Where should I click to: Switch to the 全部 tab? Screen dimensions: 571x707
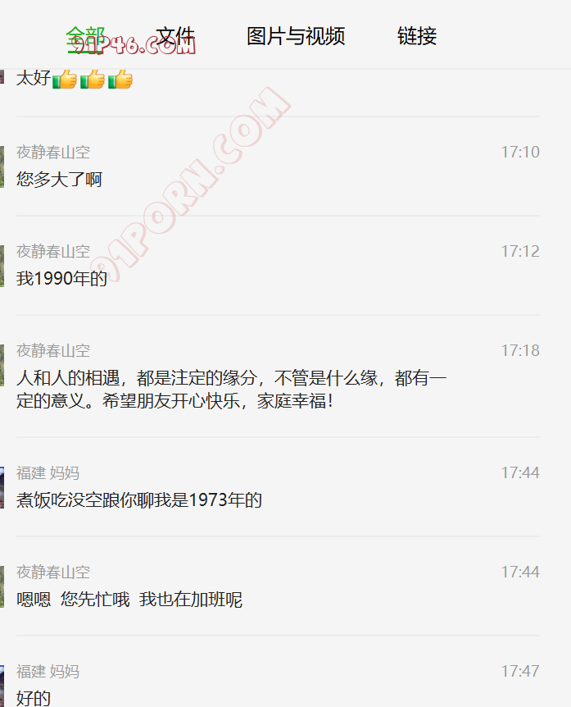tap(85, 37)
